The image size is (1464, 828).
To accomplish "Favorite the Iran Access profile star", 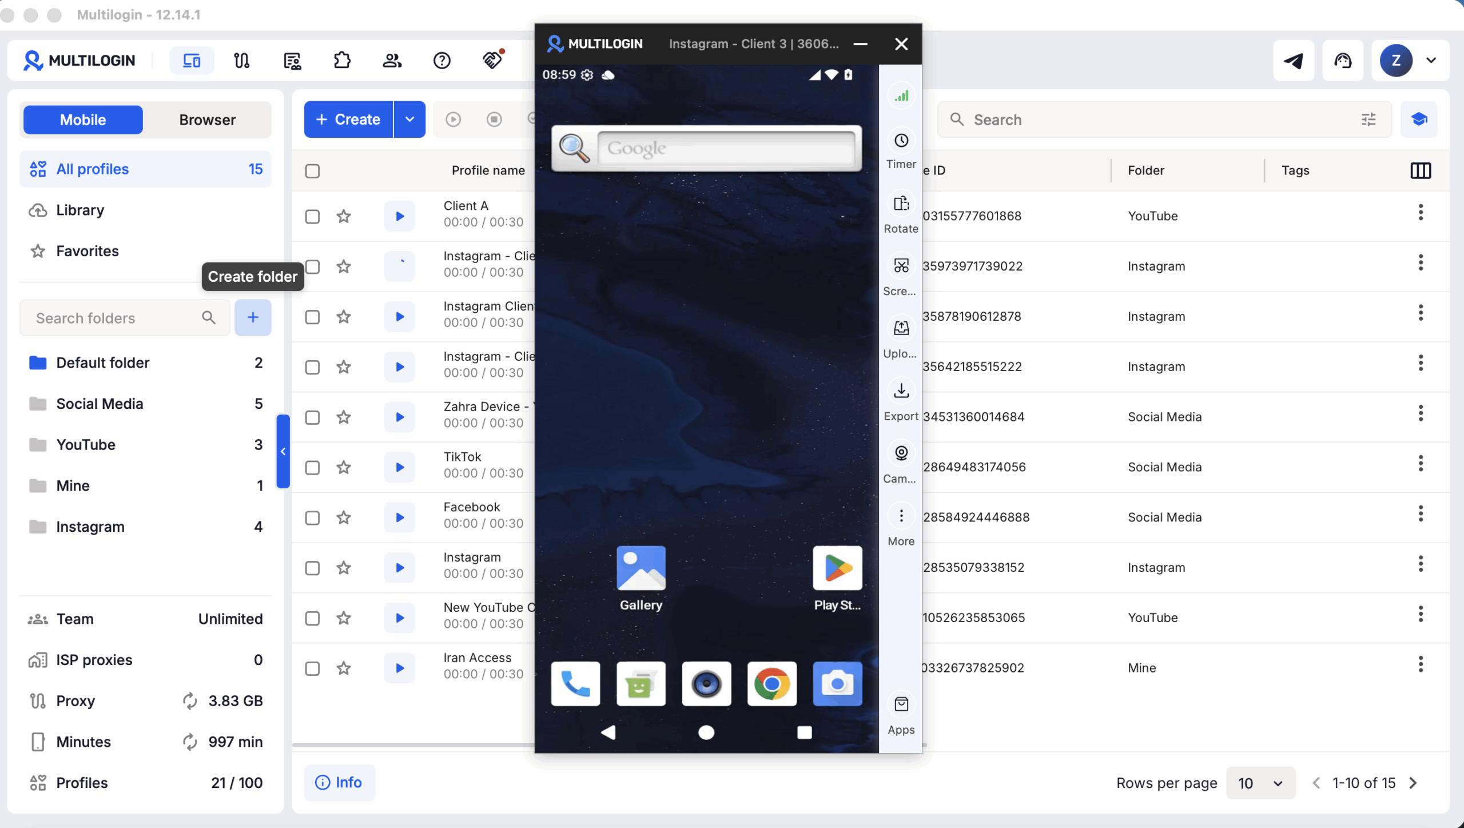I will (x=344, y=668).
